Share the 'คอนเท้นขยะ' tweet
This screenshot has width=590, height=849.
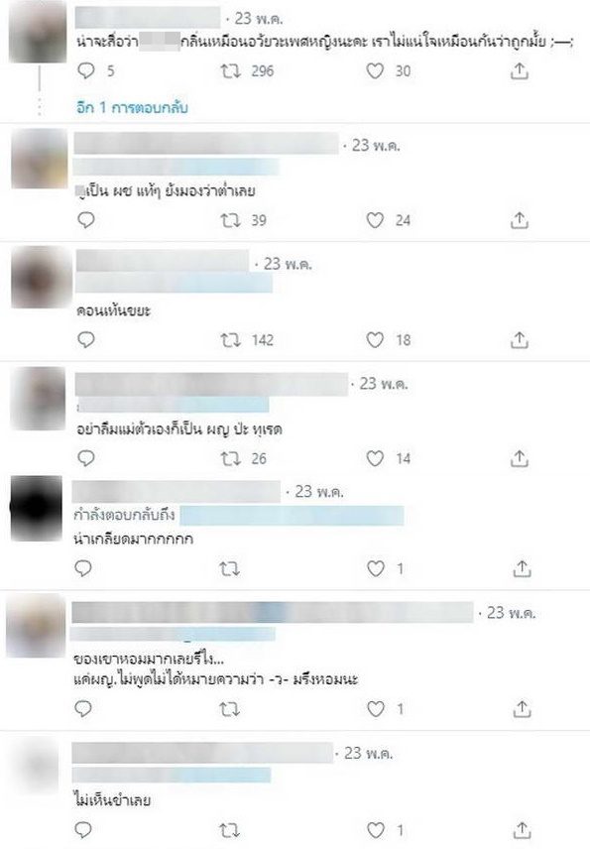click(x=519, y=340)
